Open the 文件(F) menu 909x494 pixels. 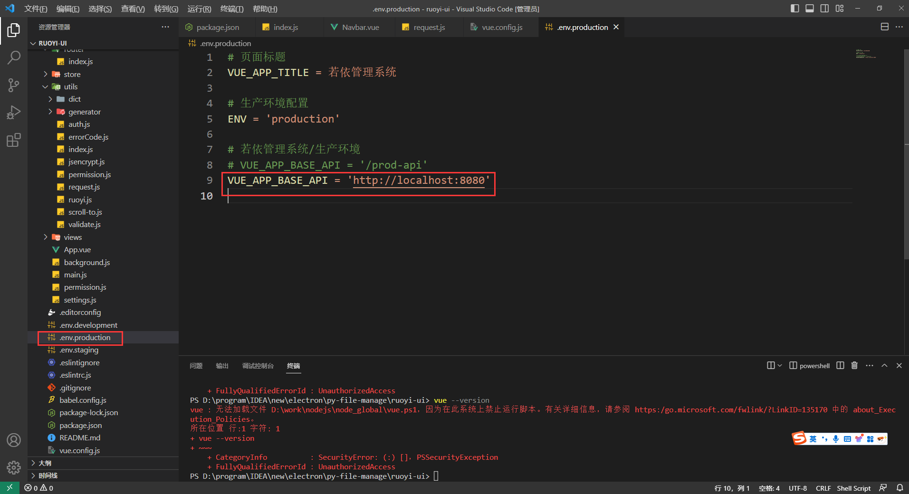(x=36, y=9)
